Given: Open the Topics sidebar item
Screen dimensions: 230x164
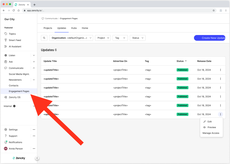Looking at the screenshot, I should coord(12,34).
